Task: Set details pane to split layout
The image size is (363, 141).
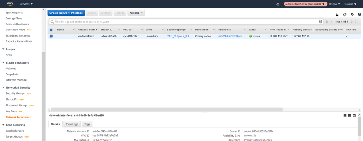Action: [349, 116]
